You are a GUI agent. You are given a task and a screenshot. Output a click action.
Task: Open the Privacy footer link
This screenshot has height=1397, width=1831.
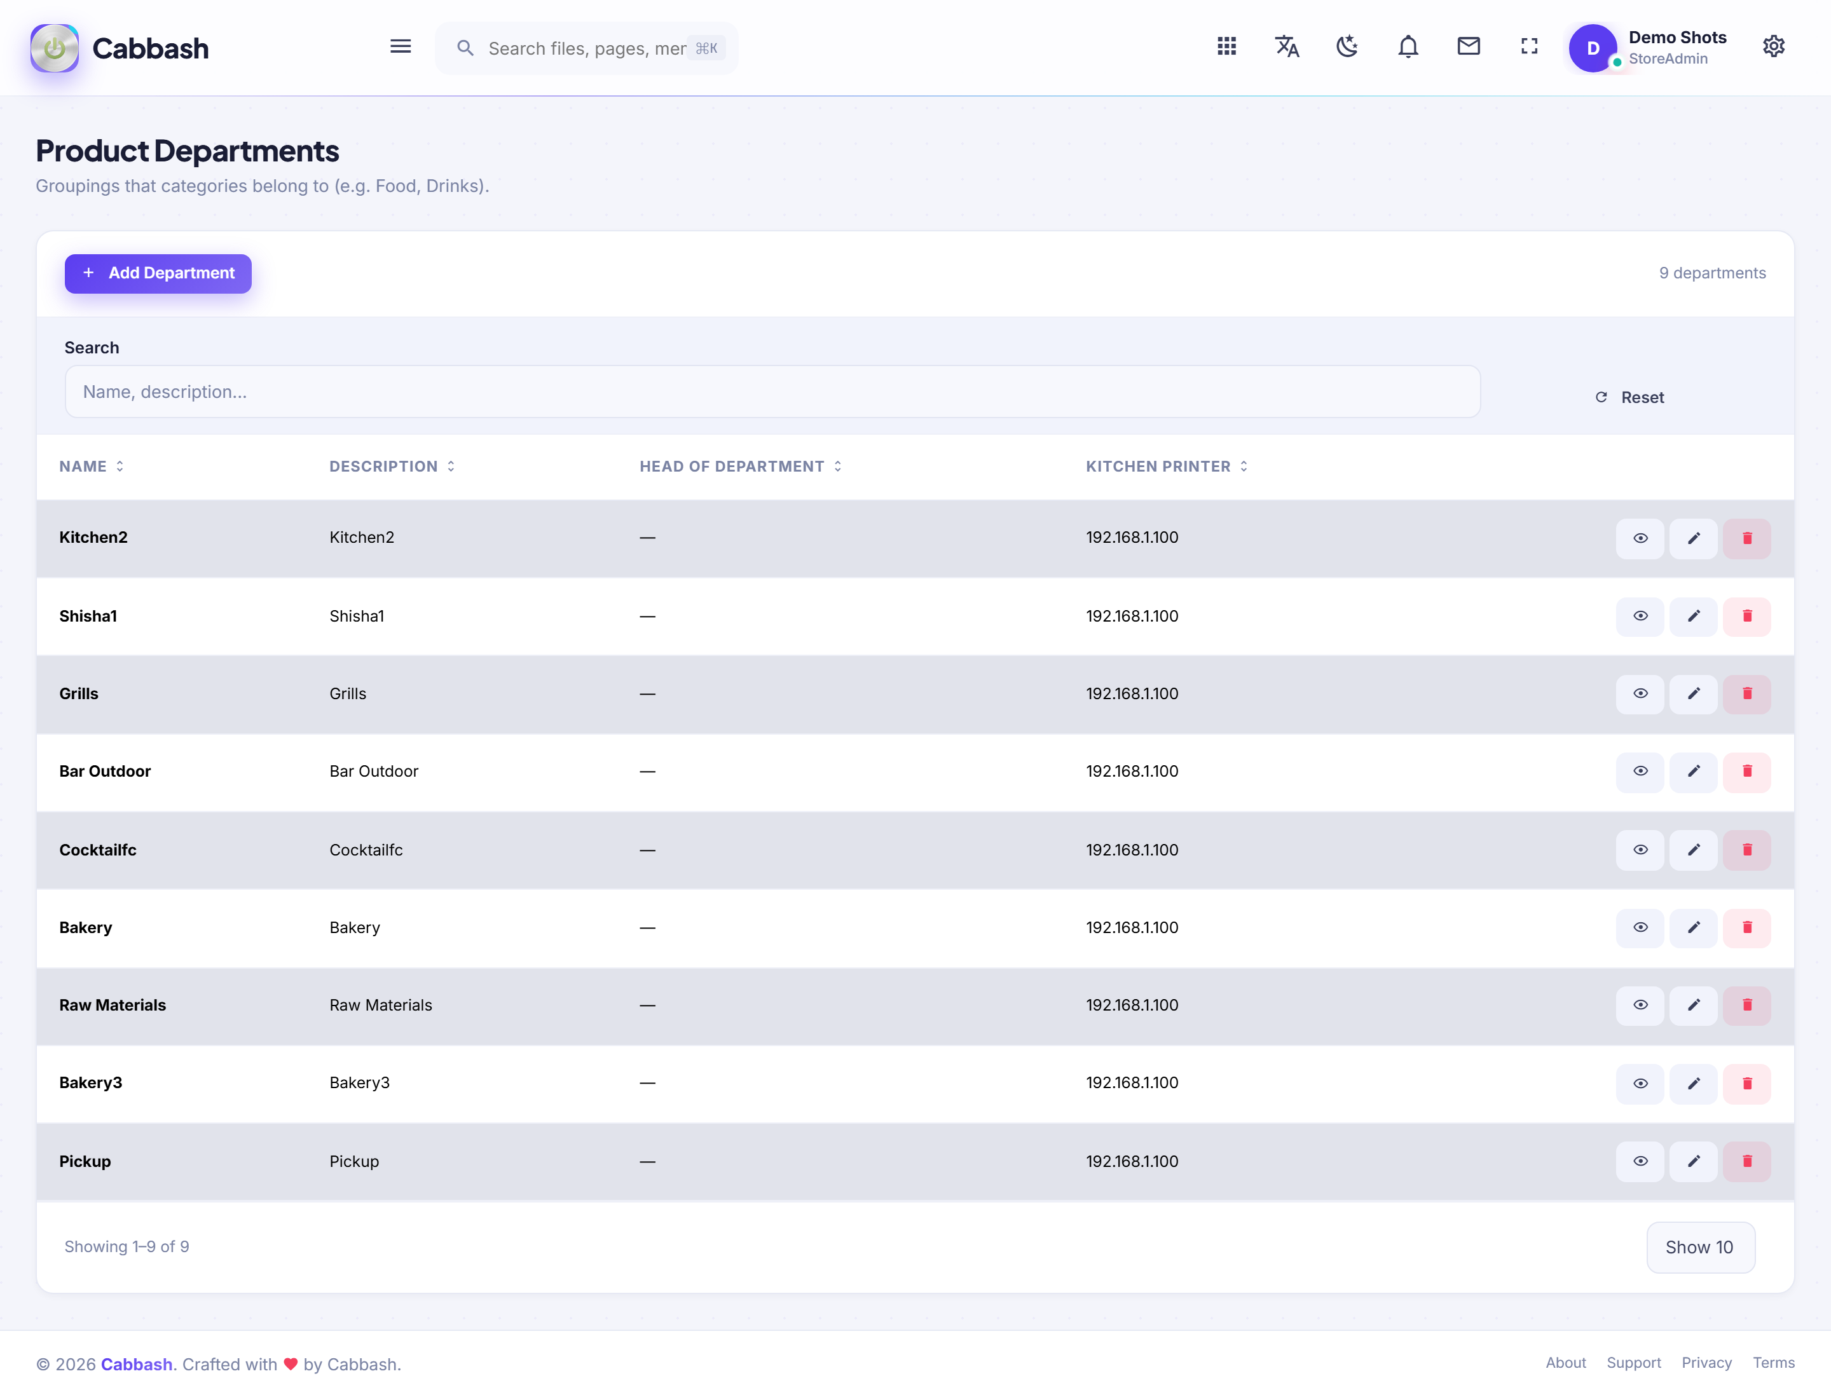click(1706, 1363)
